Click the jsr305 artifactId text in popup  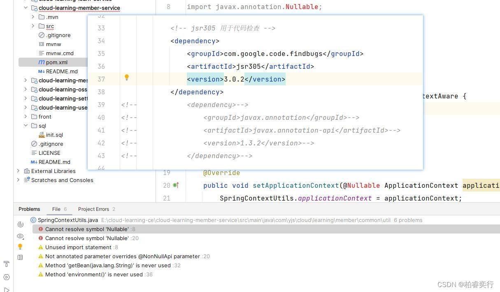[249, 66]
